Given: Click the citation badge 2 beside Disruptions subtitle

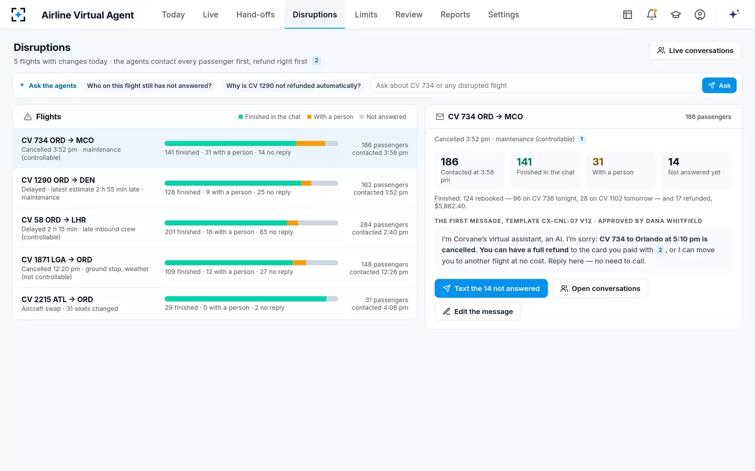Looking at the screenshot, I should [316, 61].
